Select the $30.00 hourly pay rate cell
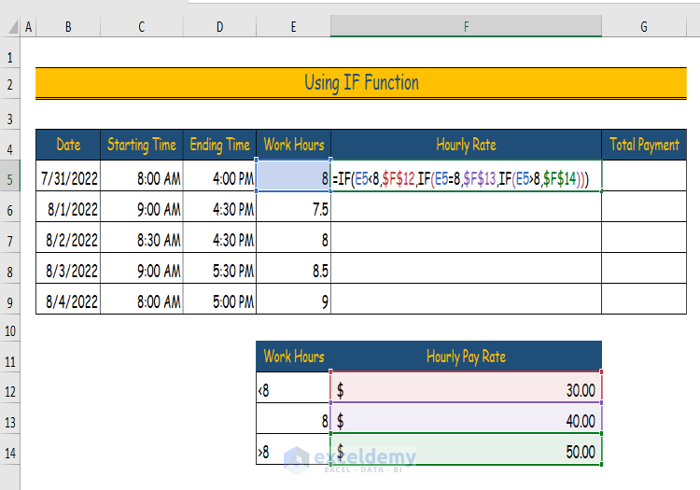 466,389
